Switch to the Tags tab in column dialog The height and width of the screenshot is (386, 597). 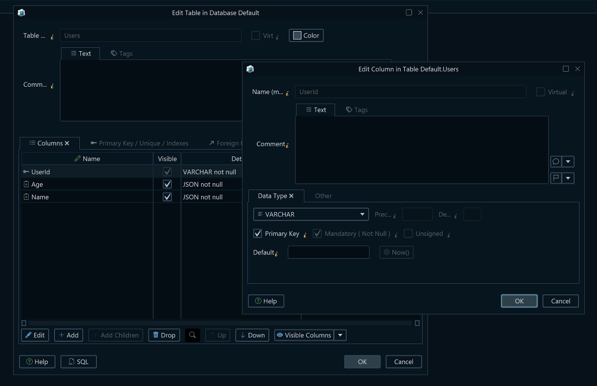[x=356, y=110]
